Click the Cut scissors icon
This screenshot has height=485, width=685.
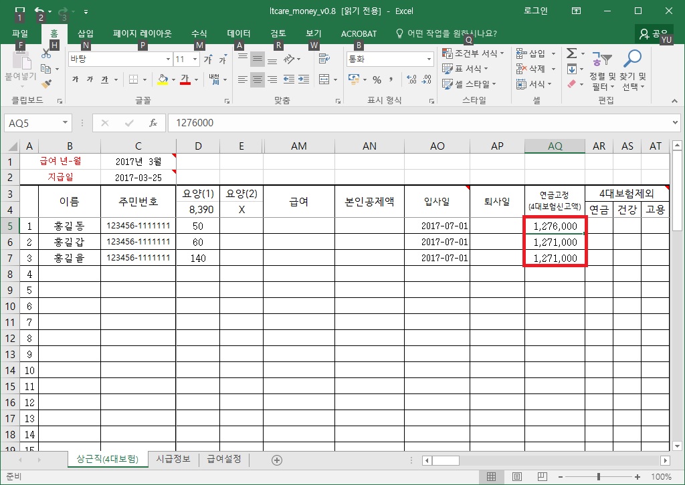point(46,53)
